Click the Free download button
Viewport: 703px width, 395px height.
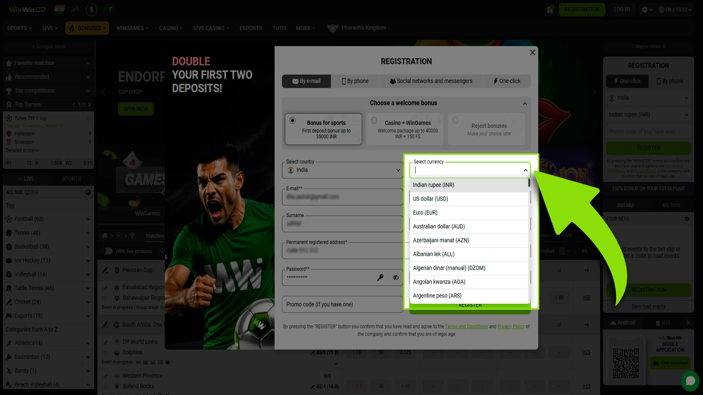670,363
